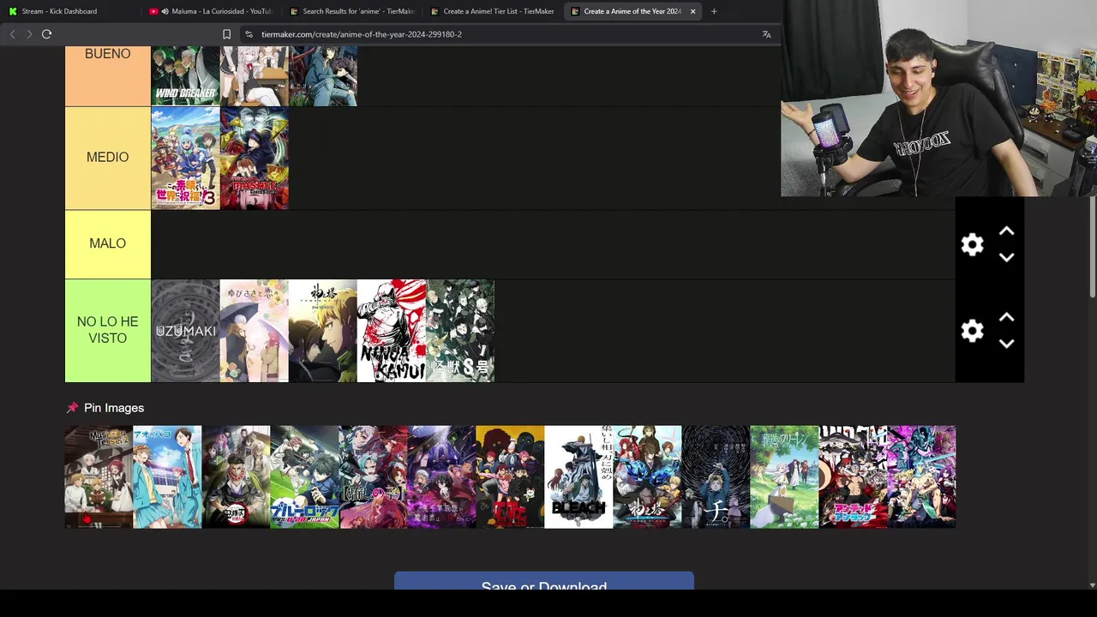The image size is (1097, 617).
Task: Mute the Maluma YouTube tab audio icon
Action: pos(165,11)
